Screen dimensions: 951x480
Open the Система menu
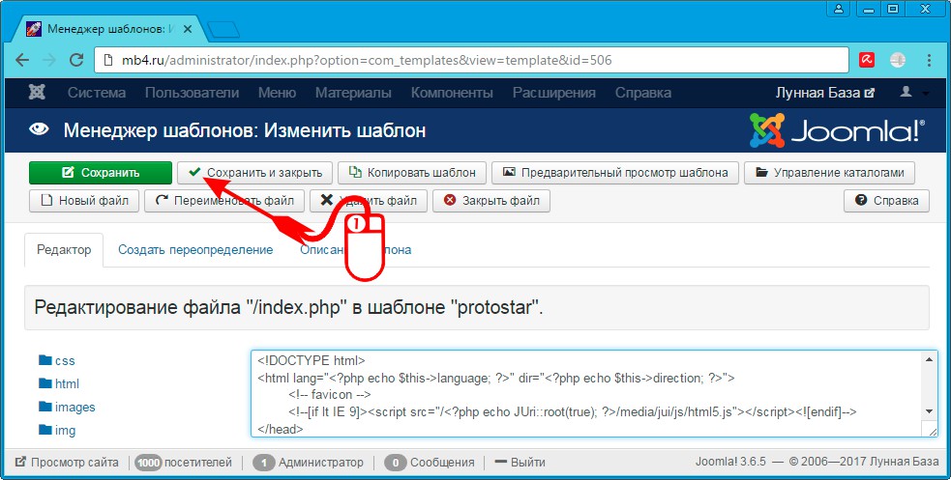point(97,93)
